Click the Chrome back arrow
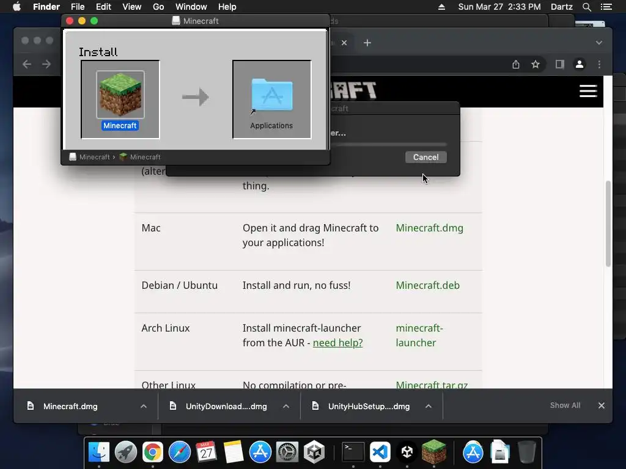Screen dimensions: 626x469 coord(27,64)
